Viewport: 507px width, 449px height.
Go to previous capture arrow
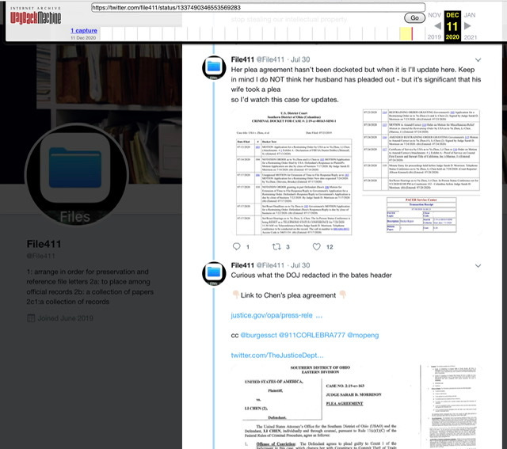coord(437,26)
